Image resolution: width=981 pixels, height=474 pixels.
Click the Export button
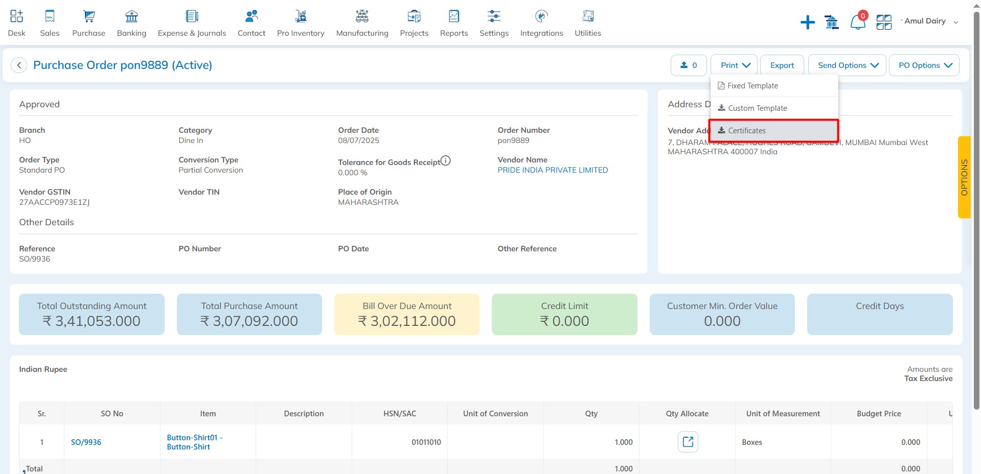(782, 65)
